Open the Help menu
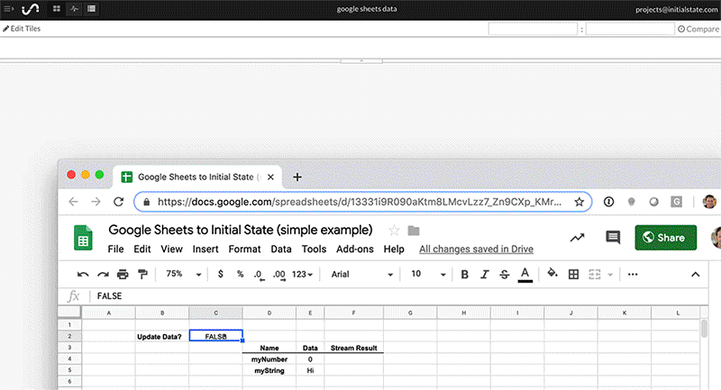The height and width of the screenshot is (390, 721). click(394, 249)
